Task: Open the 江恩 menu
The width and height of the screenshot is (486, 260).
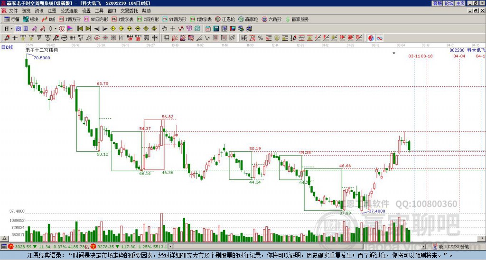Action: (x=52, y=11)
